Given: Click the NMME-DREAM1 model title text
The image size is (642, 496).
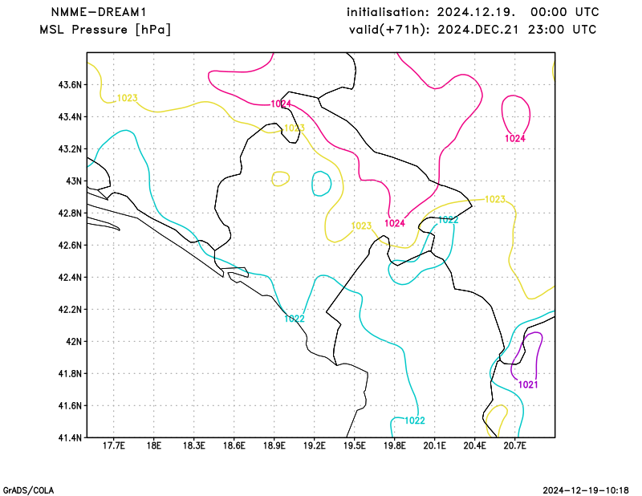Looking at the screenshot, I should coord(98,12).
